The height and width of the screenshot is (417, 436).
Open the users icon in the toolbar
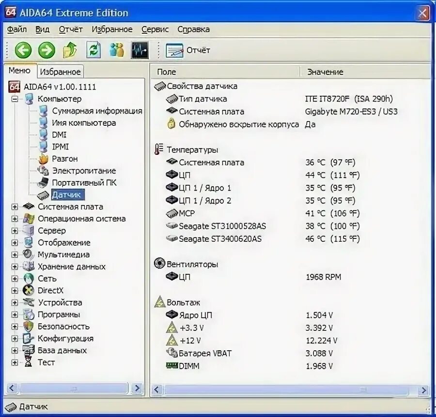(x=117, y=50)
